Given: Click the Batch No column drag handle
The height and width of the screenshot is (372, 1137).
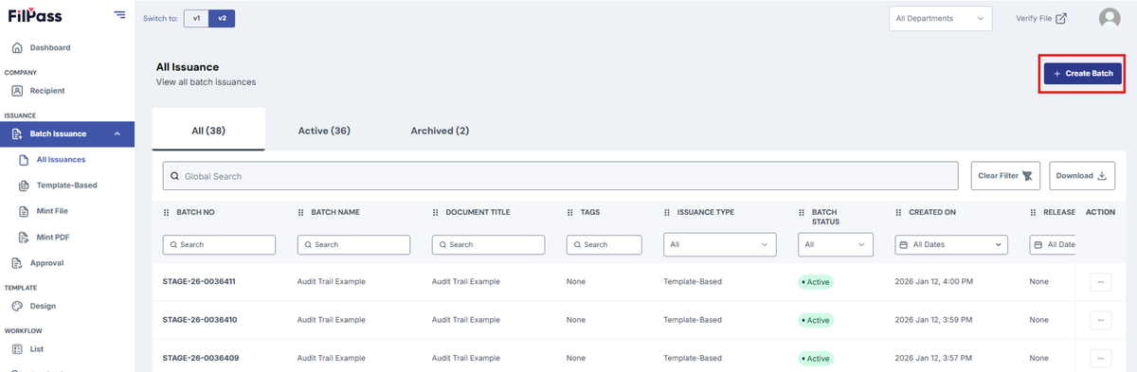Looking at the screenshot, I should 168,212.
